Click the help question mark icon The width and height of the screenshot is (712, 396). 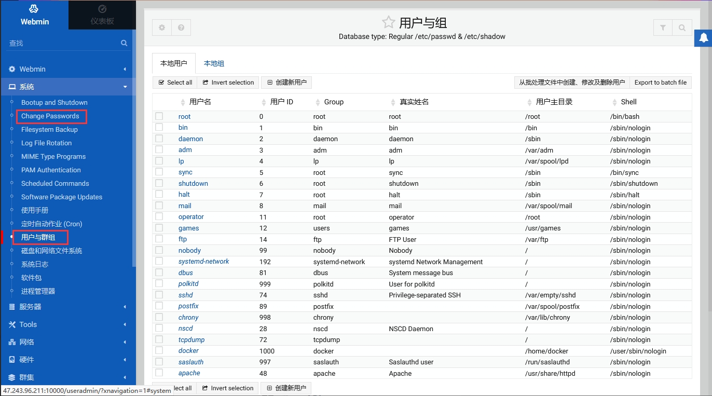181,28
